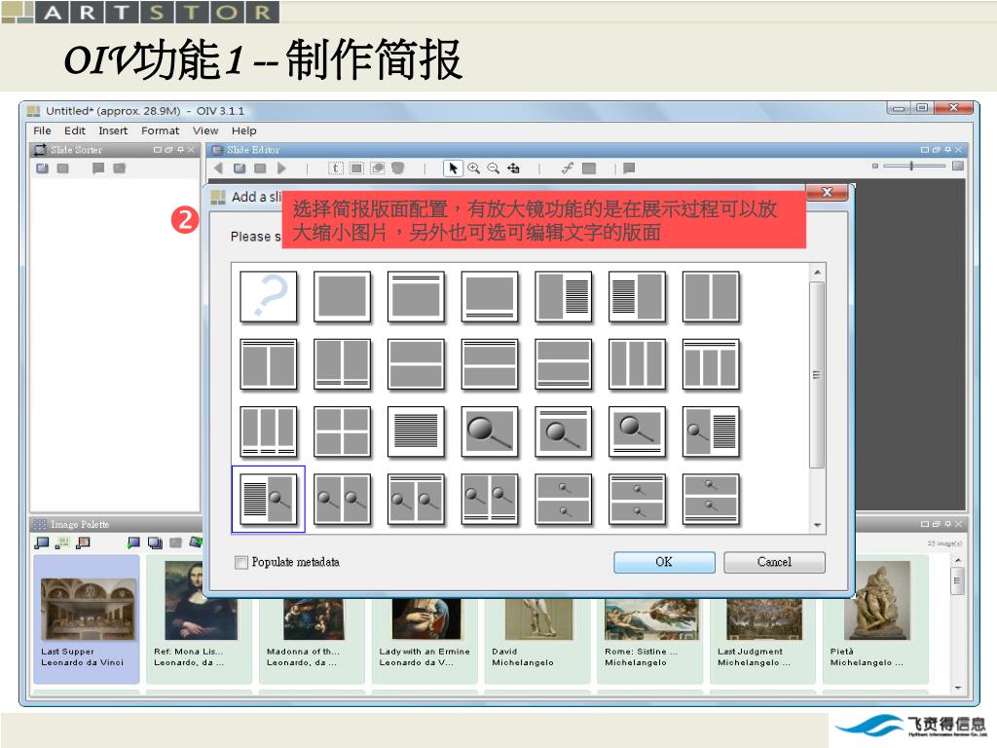Screen dimensions: 997x748
Task: Click the Image Palette scroll-down arrow
Action: pos(958,689)
